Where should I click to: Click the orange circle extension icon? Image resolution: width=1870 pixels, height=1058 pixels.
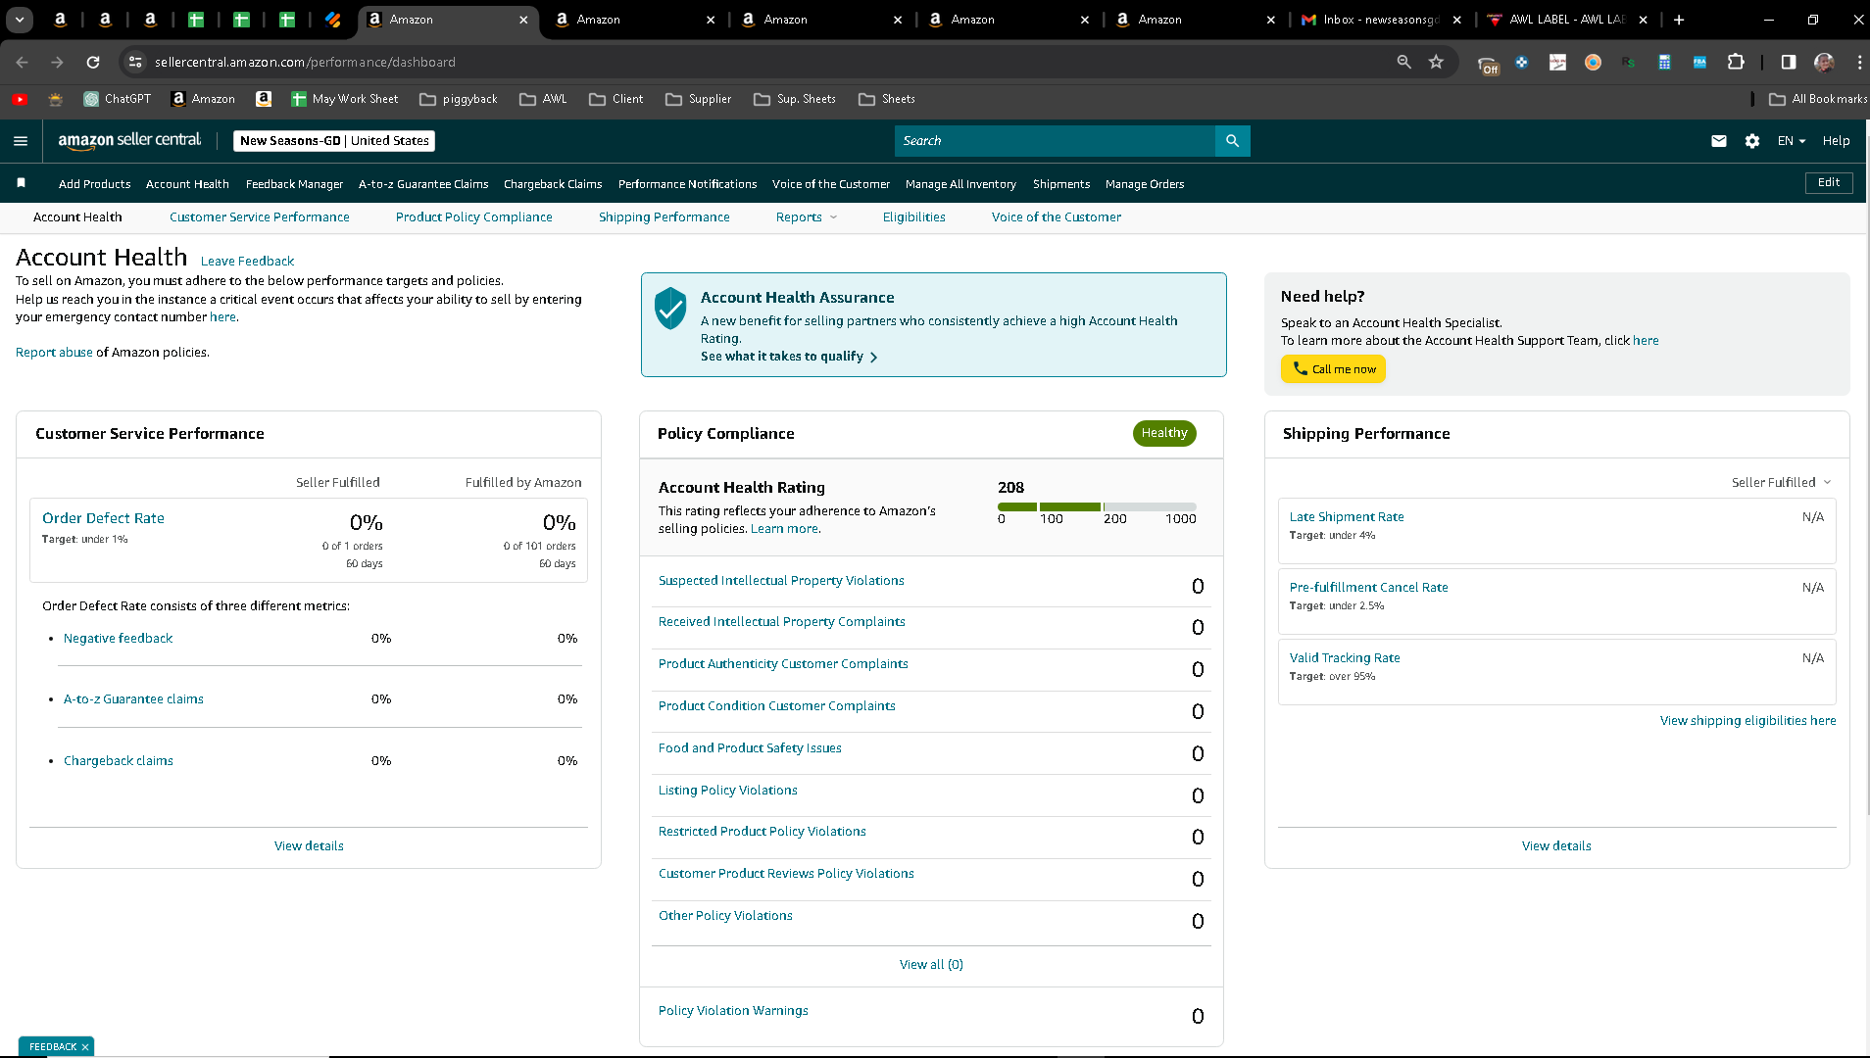[x=1593, y=62]
